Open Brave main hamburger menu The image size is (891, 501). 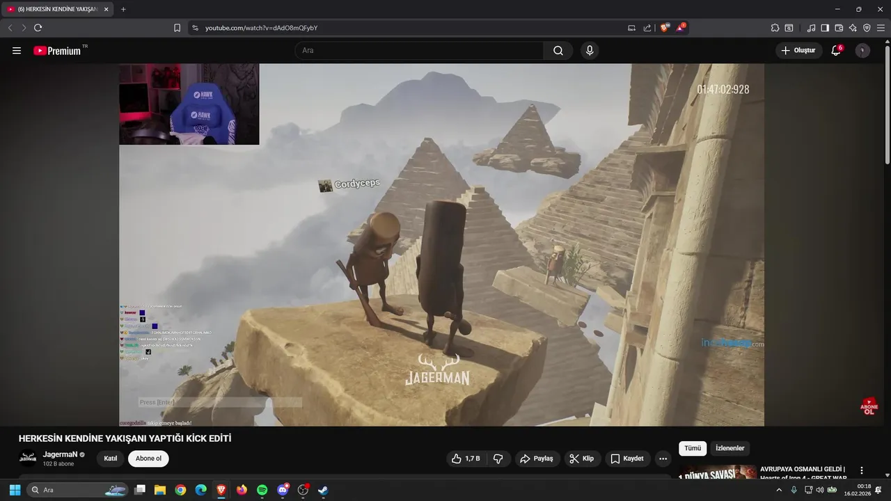pyautogui.click(x=881, y=28)
